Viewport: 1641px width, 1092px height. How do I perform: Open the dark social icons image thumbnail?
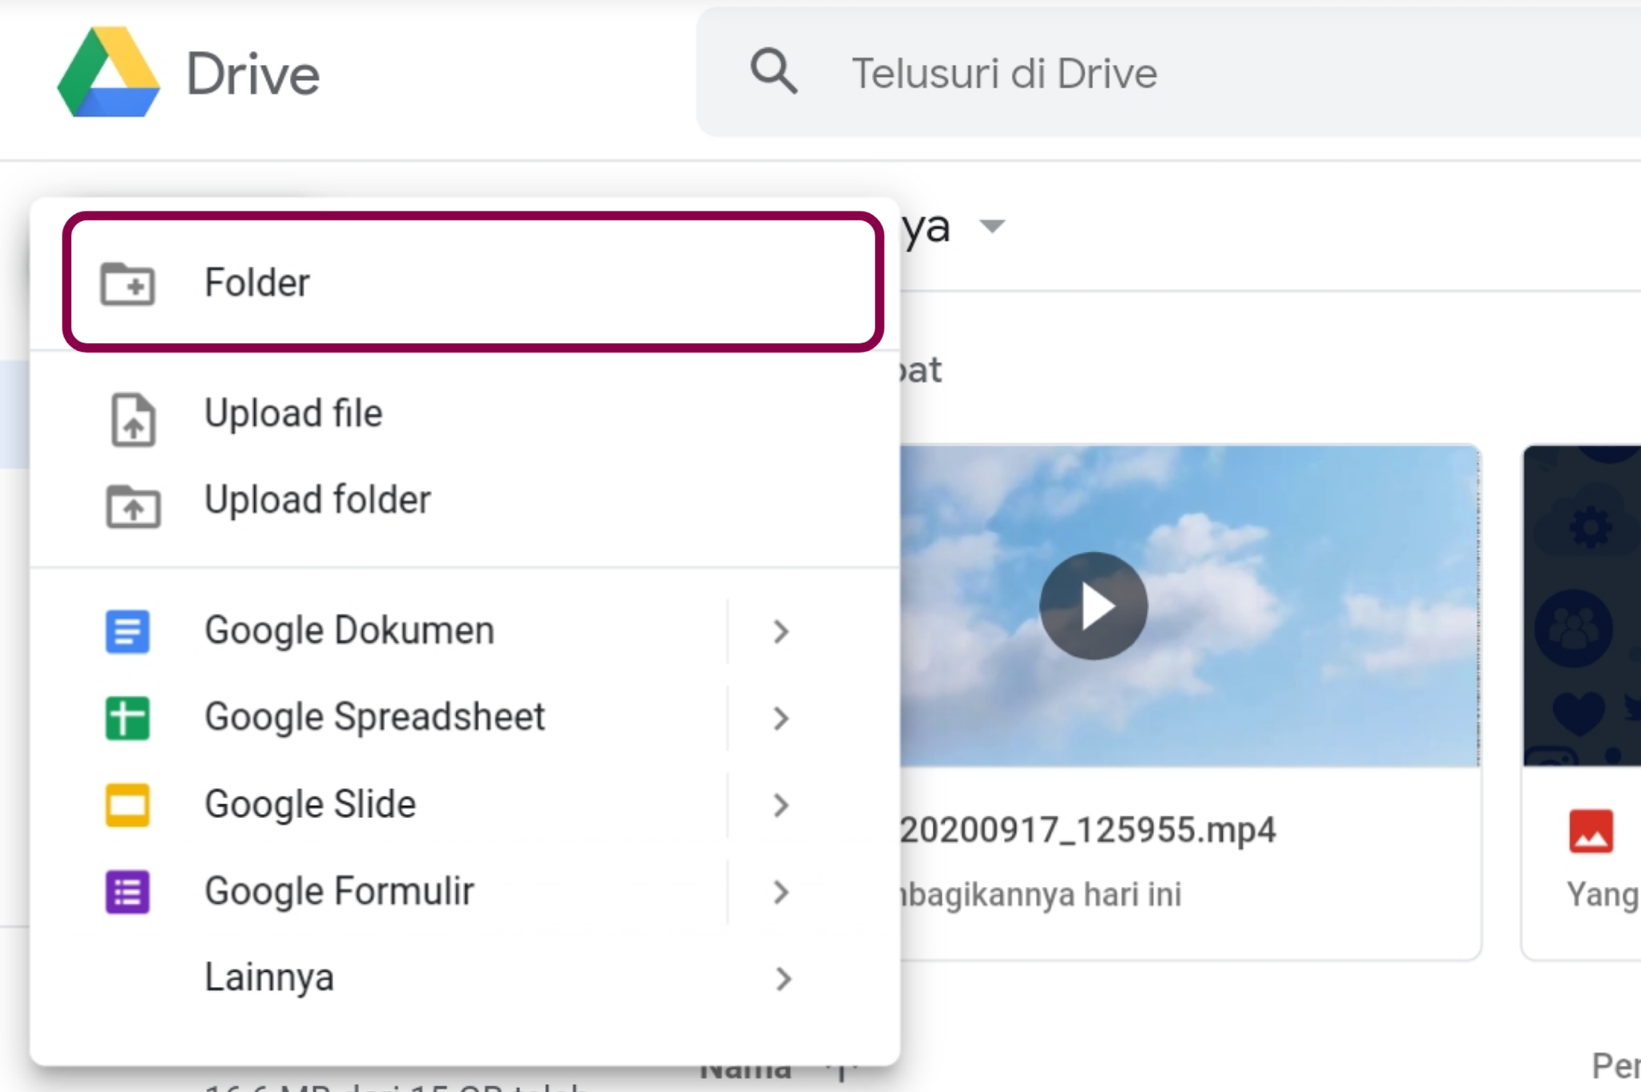tap(1583, 606)
